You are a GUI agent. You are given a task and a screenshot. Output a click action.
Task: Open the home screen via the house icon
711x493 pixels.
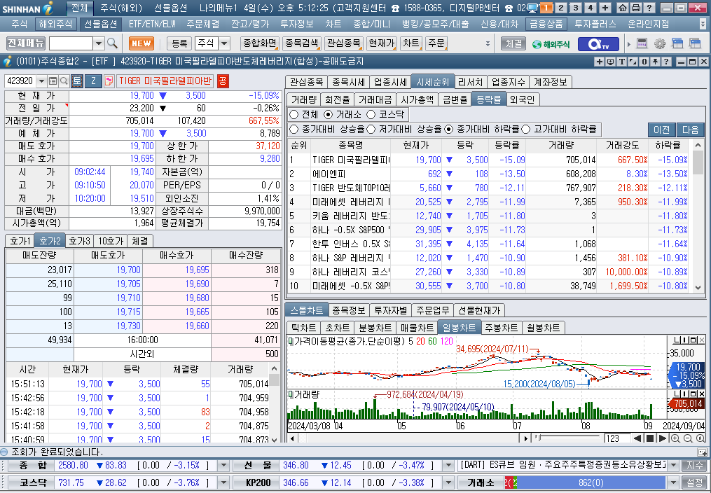(x=623, y=8)
